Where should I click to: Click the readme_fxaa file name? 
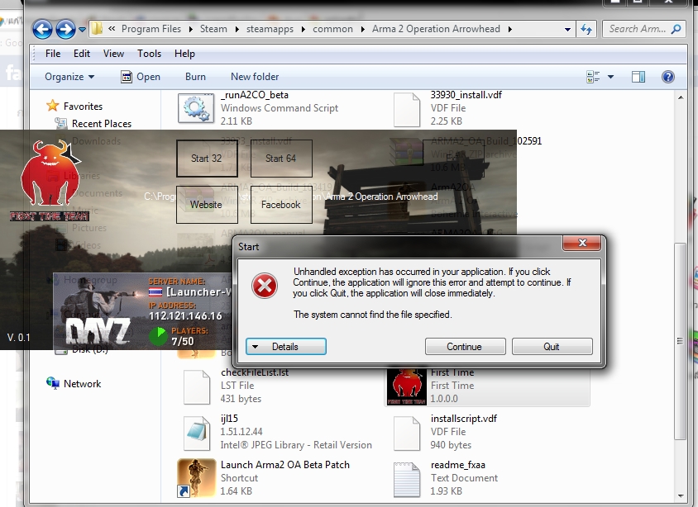point(457,465)
